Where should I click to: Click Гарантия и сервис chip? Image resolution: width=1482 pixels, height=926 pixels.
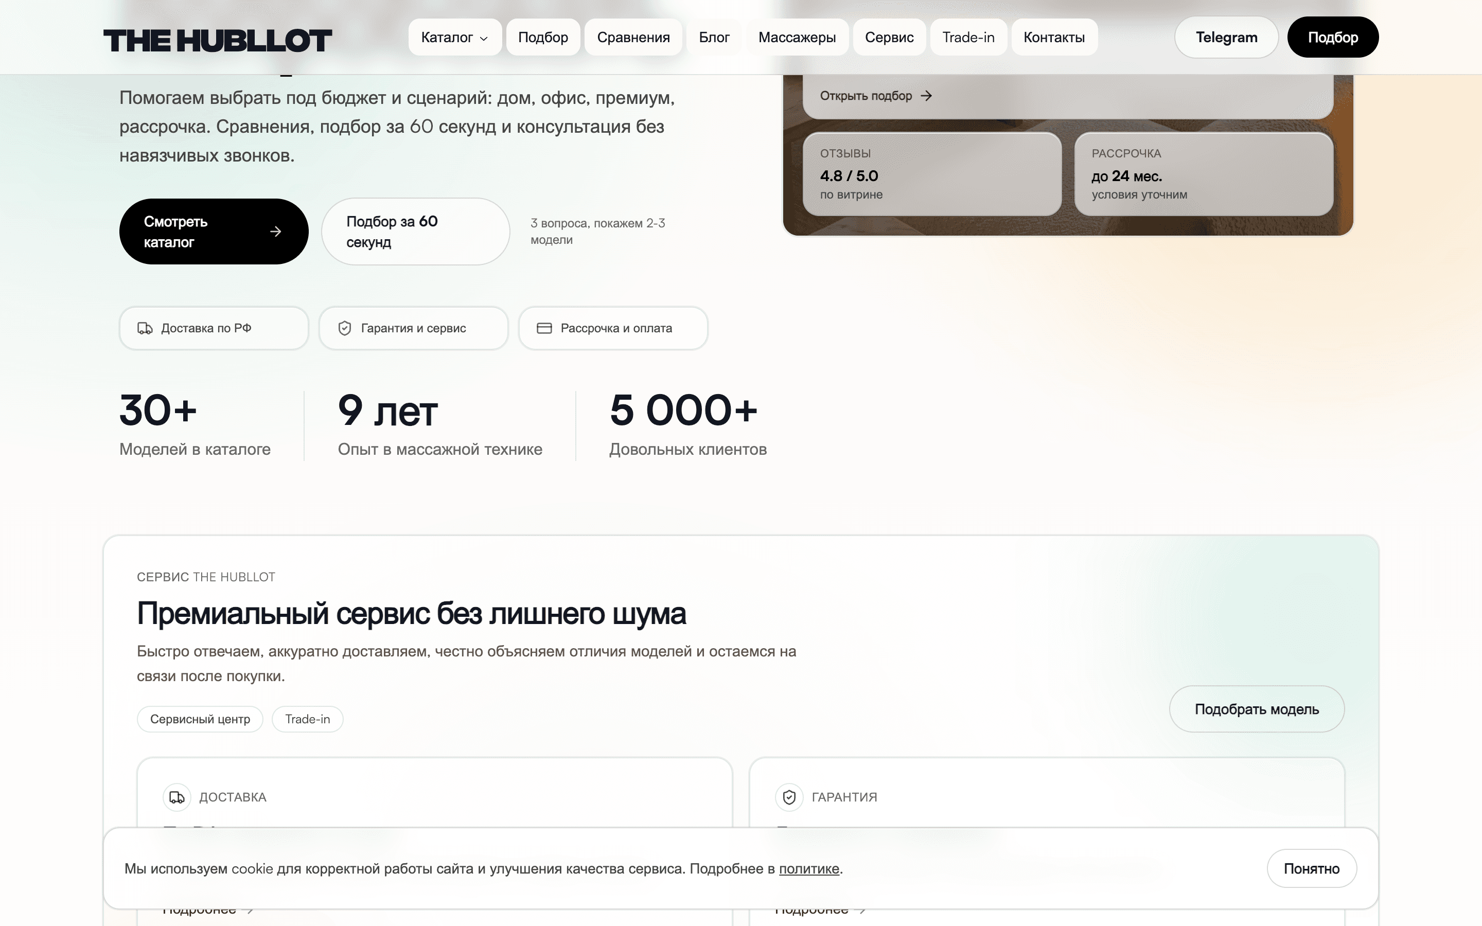pos(413,328)
